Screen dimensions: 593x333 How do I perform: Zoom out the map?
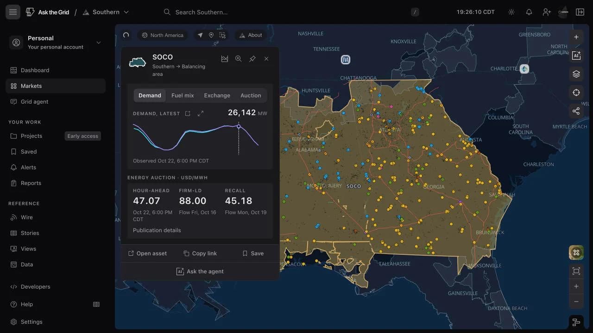pyautogui.click(x=576, y=302)
